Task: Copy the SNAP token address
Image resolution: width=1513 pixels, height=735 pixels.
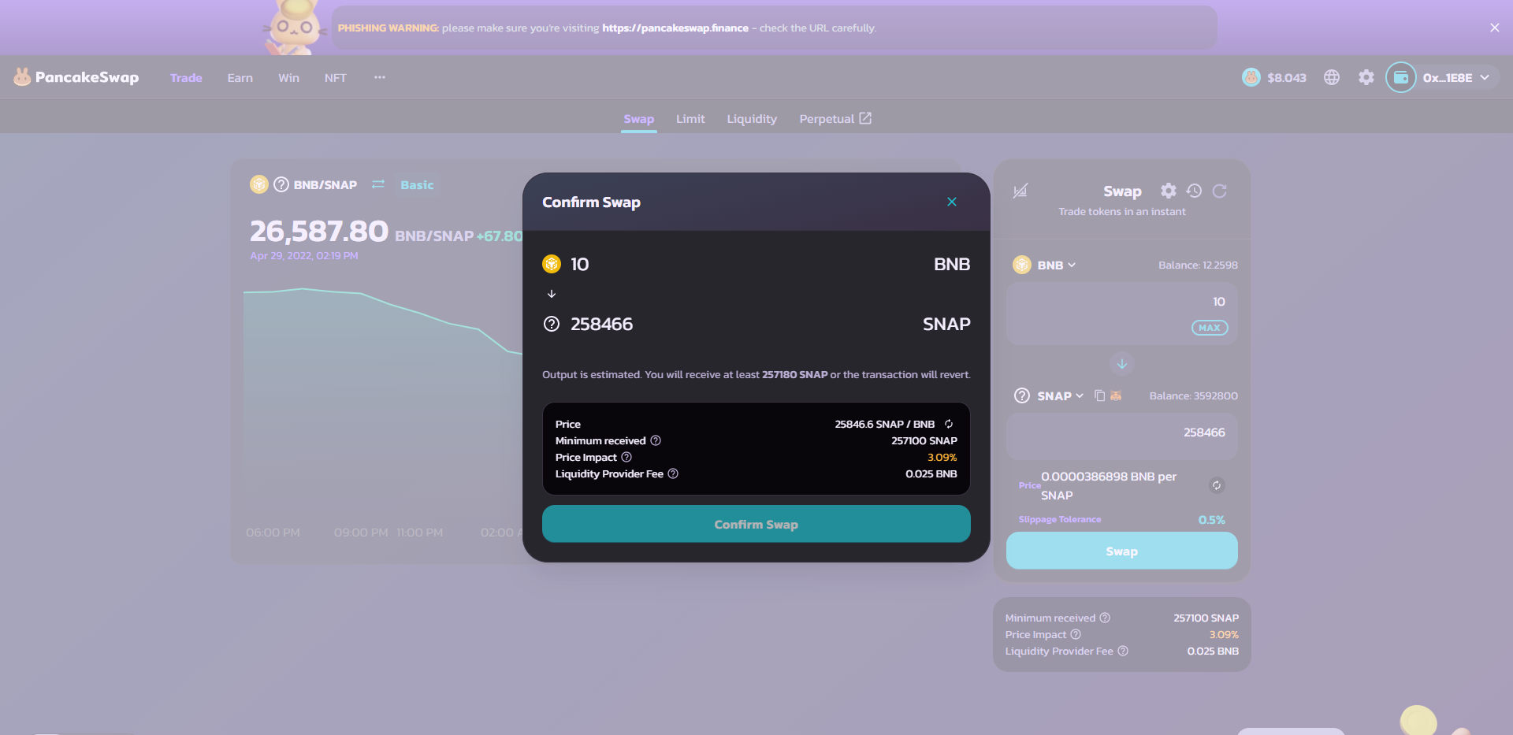Action: coord(1100,395)
